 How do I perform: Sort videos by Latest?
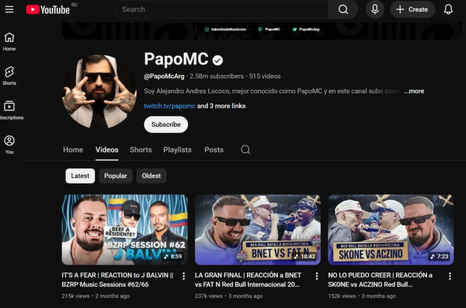point(80,176)
